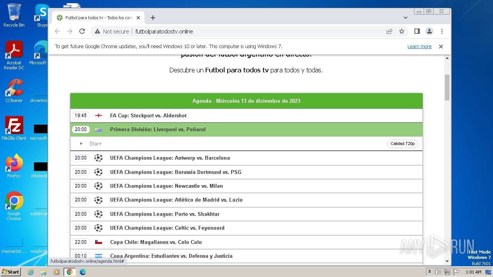Image resolution: width=493 pixels, height=277 pixels.
Task: Click the 19:45 time badge
Action: [x=81, y=115]
